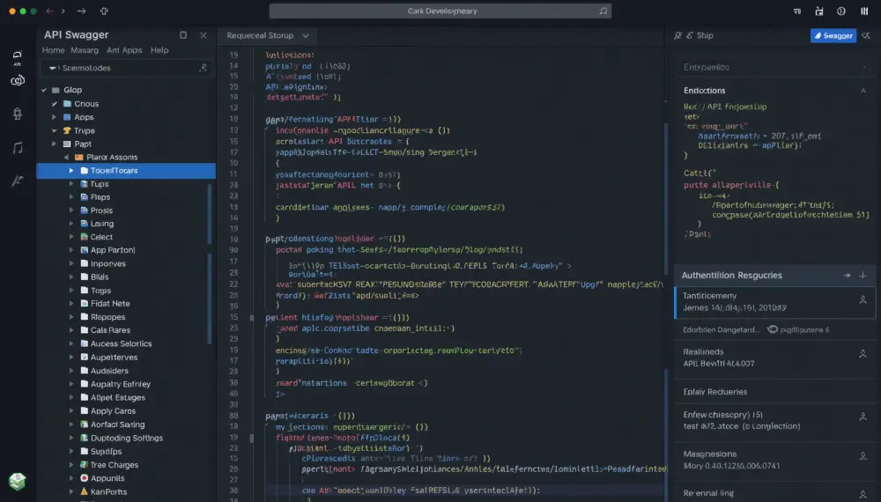Screen dimensions: 881x502
Task: Select the ToorelTocars tree item
Action: click(126, 170)
